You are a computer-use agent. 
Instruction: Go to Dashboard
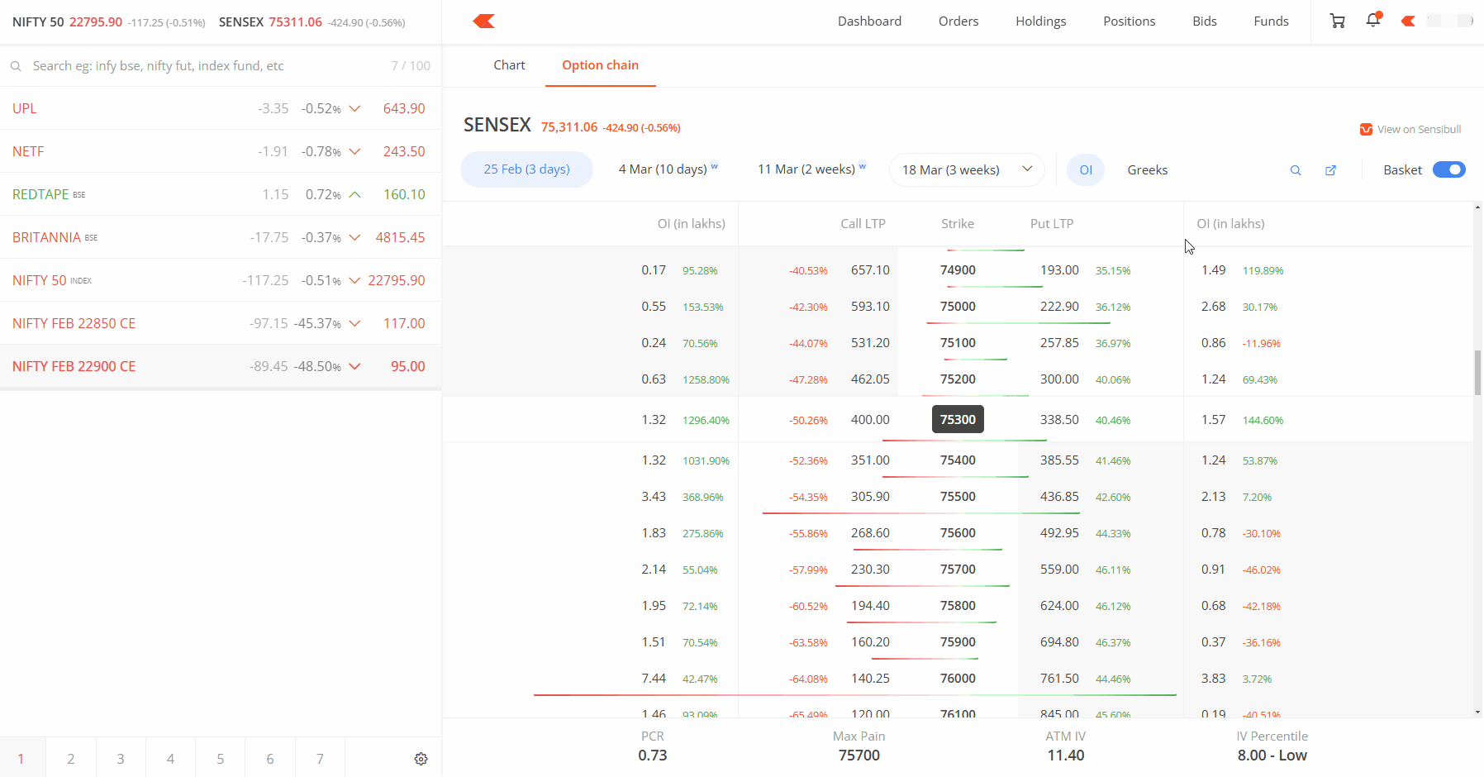click(x=869, y=21)
